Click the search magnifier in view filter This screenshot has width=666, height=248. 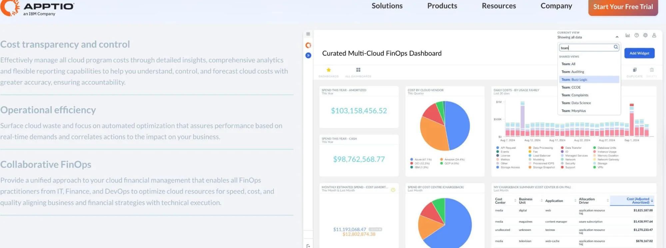pos(616,47)
